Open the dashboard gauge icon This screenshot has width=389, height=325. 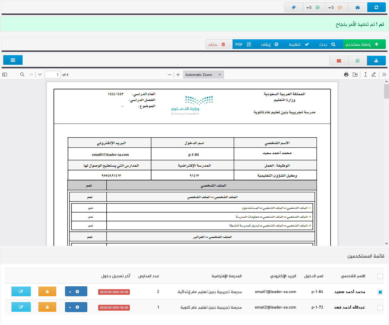[x=357, y=7]
